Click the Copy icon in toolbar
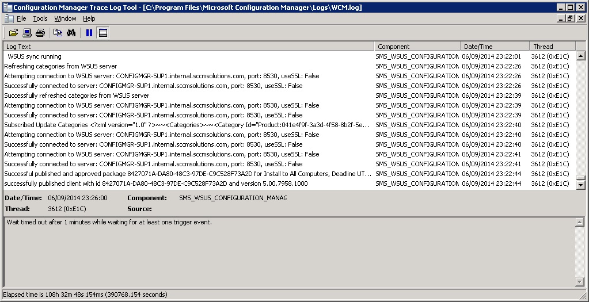Image resolution: width=589 pixels, height=302 pixels. 58,33
